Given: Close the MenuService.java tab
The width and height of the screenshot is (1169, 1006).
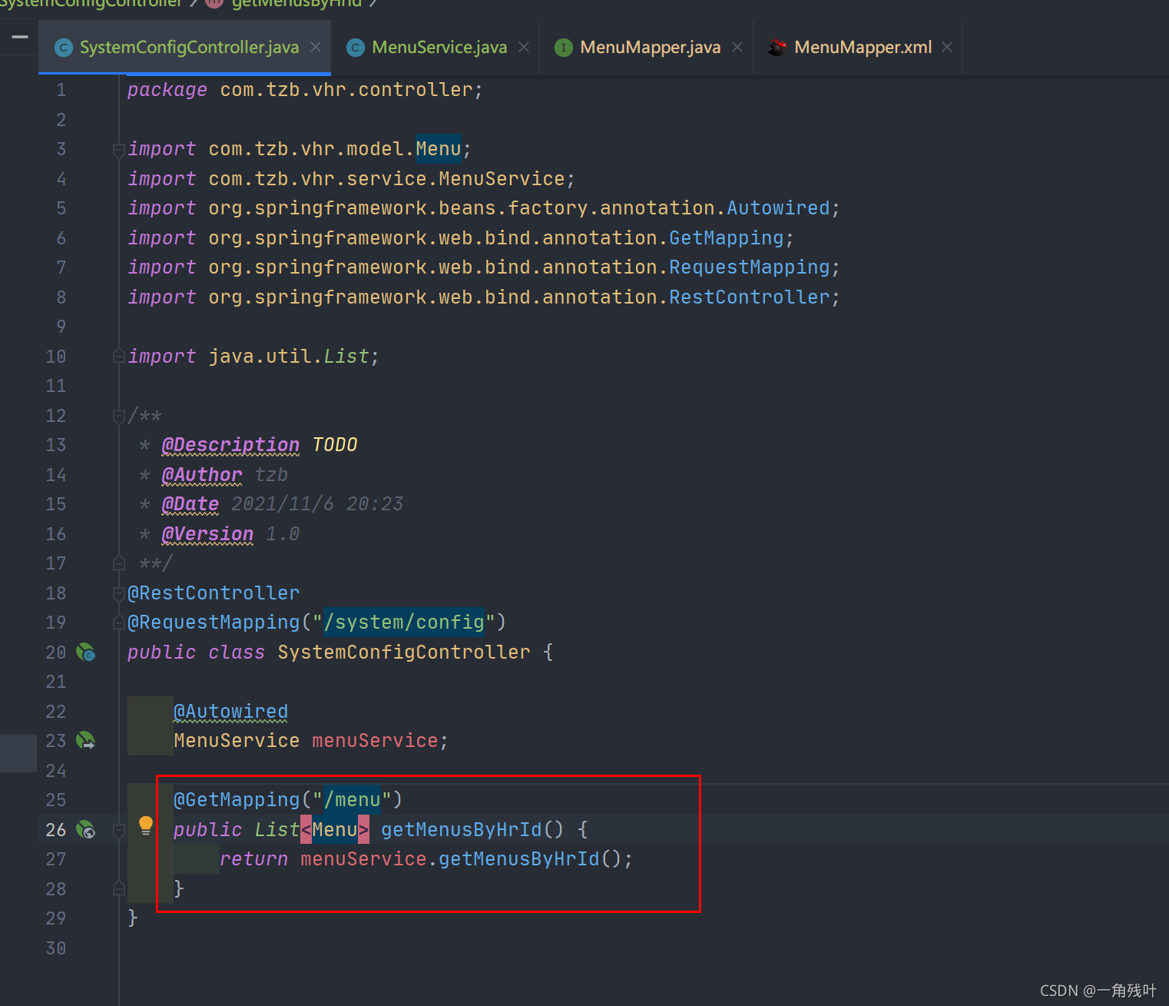Looking at the screenshot, I should tap(524, 47).
